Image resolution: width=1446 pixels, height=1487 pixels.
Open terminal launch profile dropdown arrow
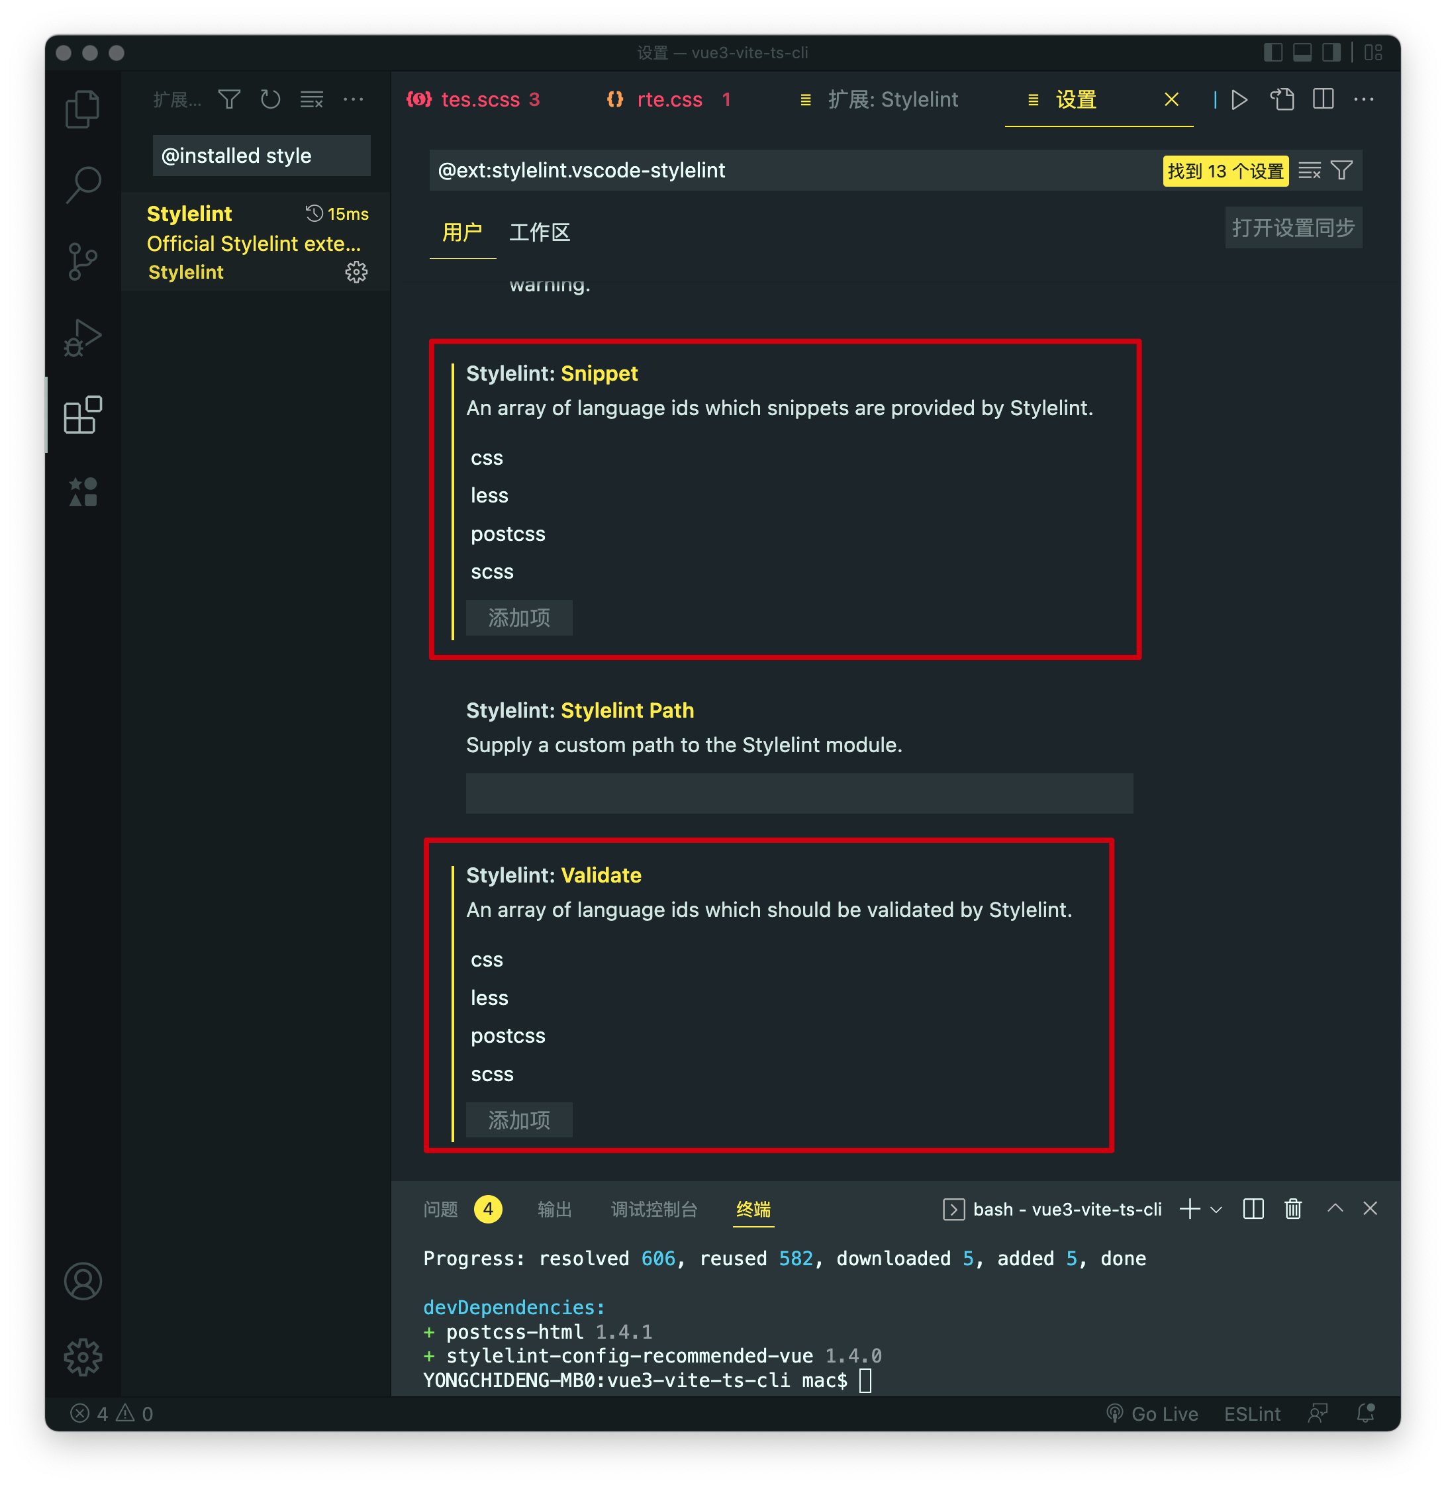tap(1216, 1209)
